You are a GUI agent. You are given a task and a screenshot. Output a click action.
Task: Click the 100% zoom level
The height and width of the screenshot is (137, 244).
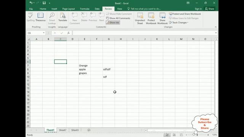214,135
